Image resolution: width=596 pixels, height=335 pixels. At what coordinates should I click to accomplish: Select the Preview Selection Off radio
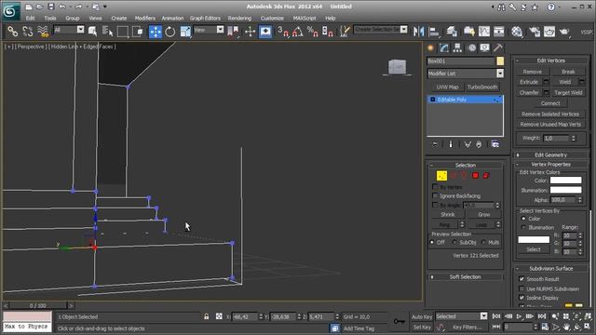coord(432,242)
